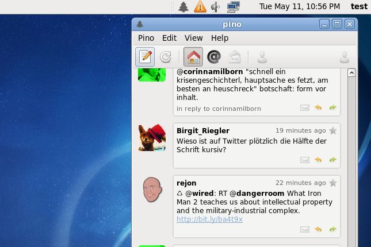Open the test user menu in the panel

click(359, 6)
